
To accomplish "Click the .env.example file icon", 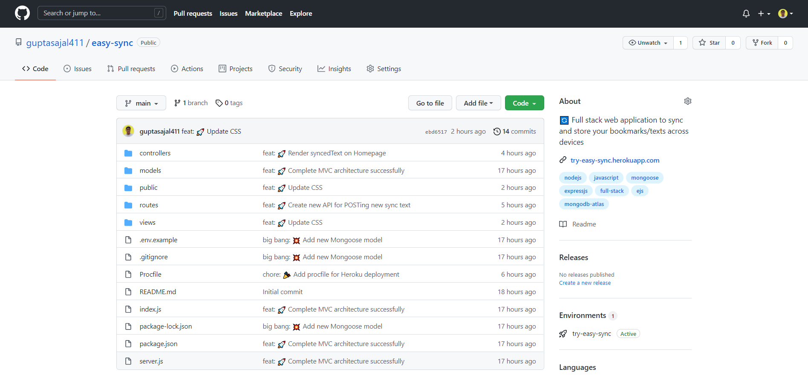I will point(128,240).
